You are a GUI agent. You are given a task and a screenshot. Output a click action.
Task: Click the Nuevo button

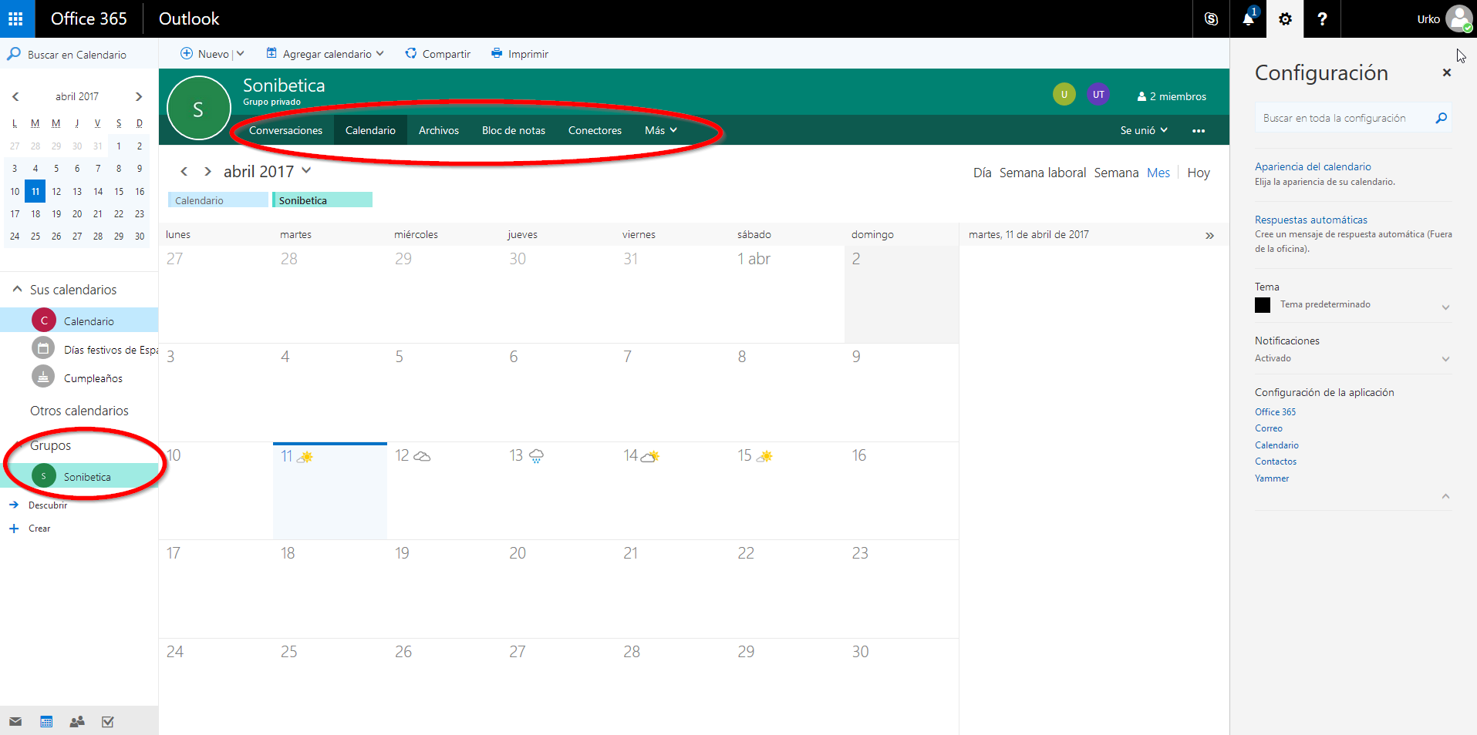point(205,53)
